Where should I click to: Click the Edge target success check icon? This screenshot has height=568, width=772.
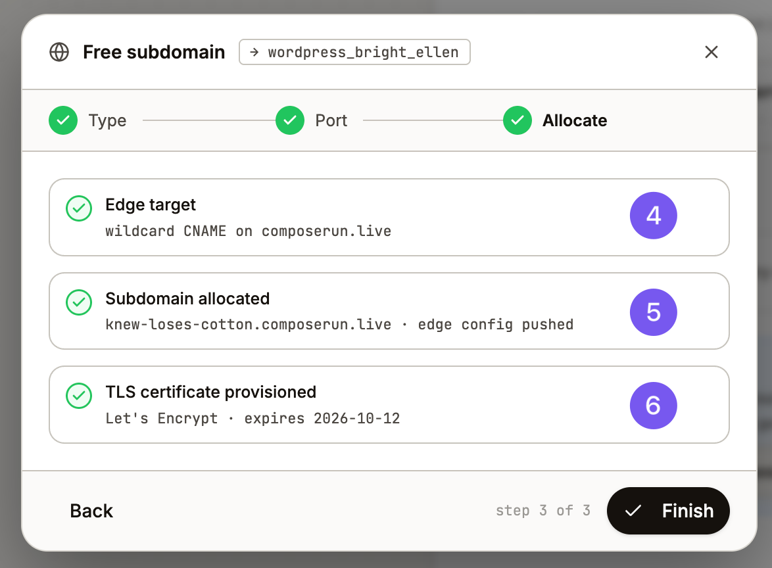[79, 208]
